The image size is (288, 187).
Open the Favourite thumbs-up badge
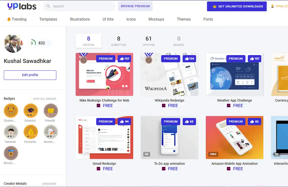point(31,132)
